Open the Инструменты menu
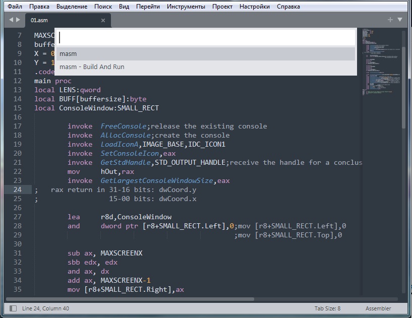Viewport: 412px width, 318px height. pos(186,7)
